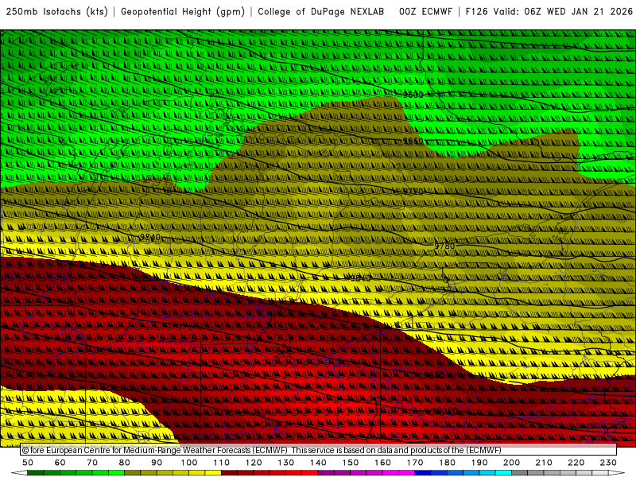The height and width of the screenshot is (477, 636).
Task: Click the 150 tick label on color scale
Action: 351,463
